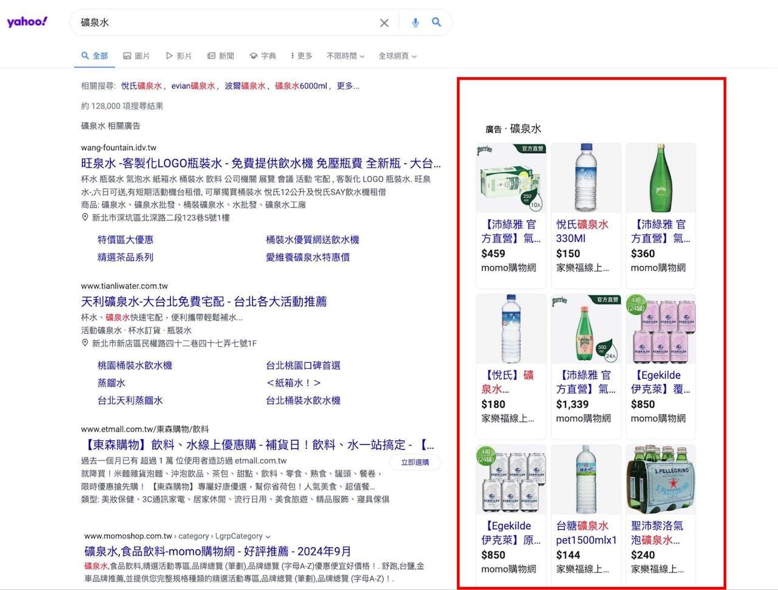The image size is (778, 590).
Task: Open the 悅氏 large bottle image priced $180
Action: (x=511, y=329)
